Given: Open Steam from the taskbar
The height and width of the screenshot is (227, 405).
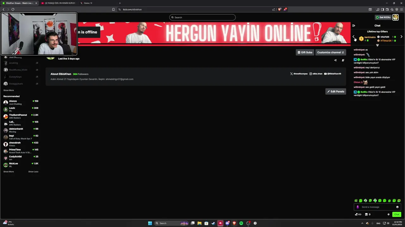Looking at the screenshot, I should [x=213, y=223].
